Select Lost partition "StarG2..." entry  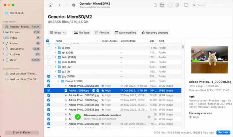(22, 79)
